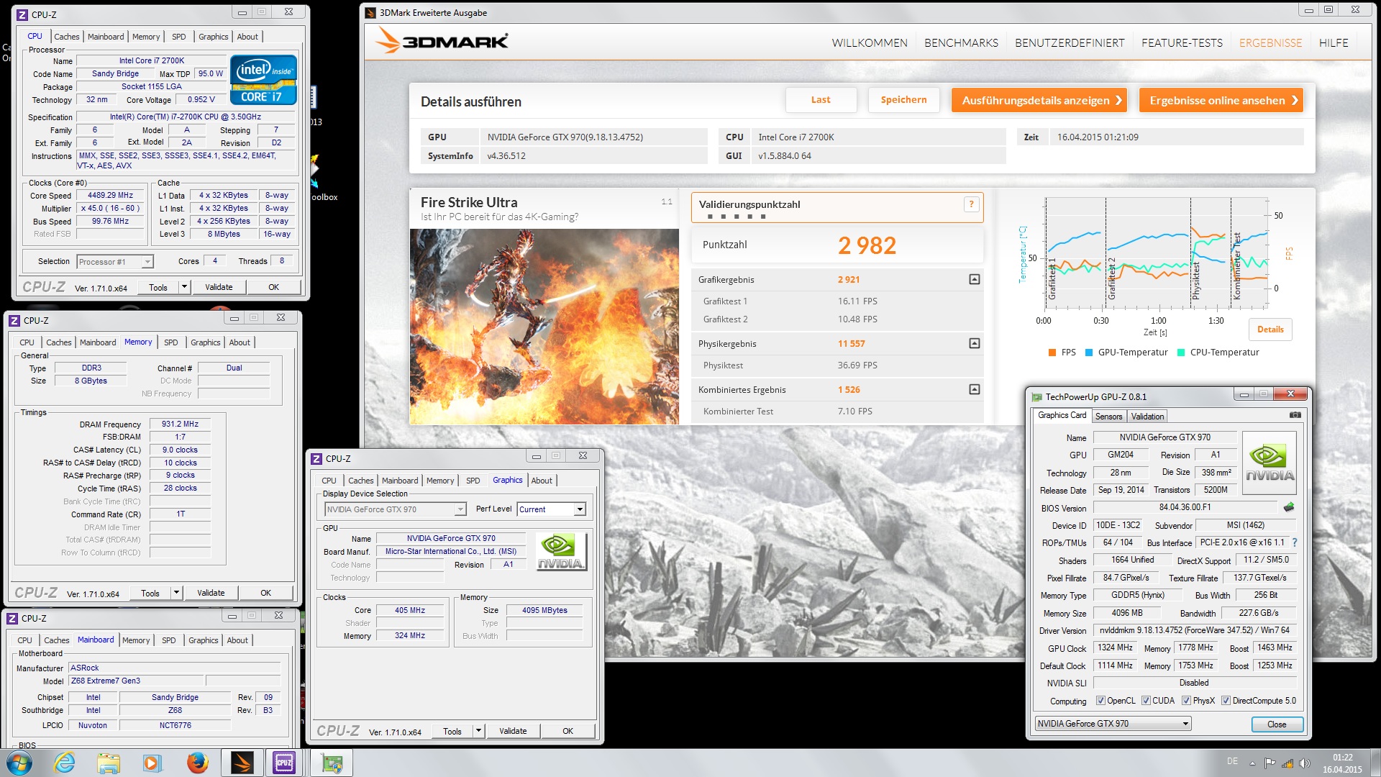Image resolution: width=1381 pixels, height=777 pixels.
Task: Collapse the Grafikergebnis section
Action: (x=974, y=279)
